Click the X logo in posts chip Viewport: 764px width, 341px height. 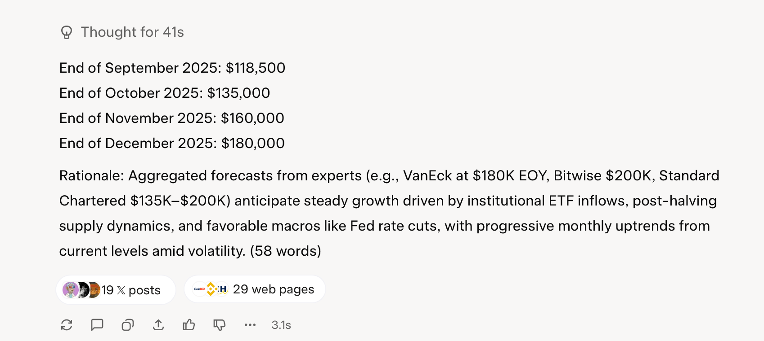click(121, 290)
